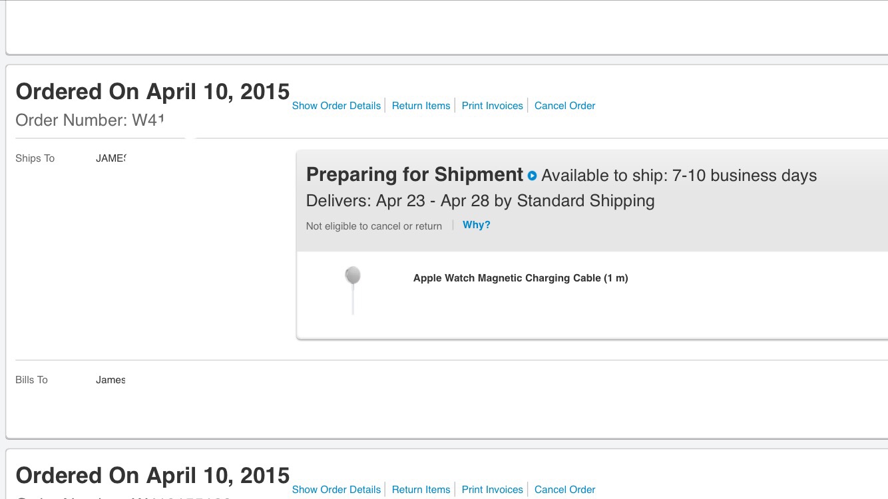This screenshot has height=499, width=888.
Task: Click the Order Number W4 text
Action: coord(90,120)
